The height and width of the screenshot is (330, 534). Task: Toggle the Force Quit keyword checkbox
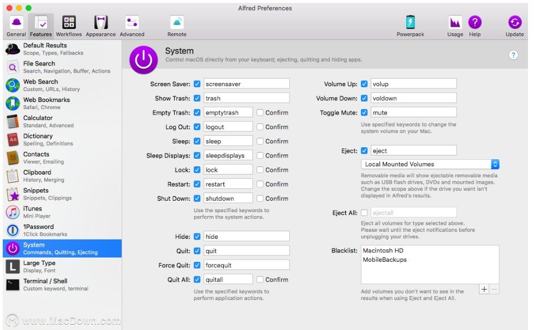click(x=197, y=265)
